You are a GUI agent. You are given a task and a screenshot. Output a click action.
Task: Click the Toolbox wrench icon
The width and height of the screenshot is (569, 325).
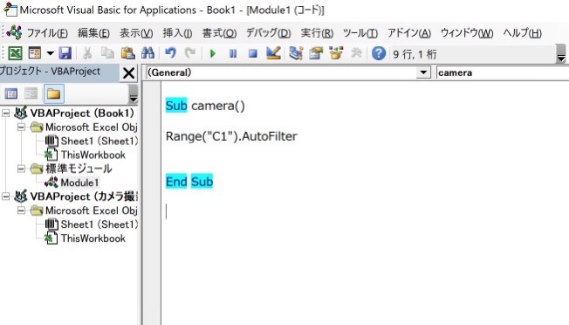(x=356, y=53)
